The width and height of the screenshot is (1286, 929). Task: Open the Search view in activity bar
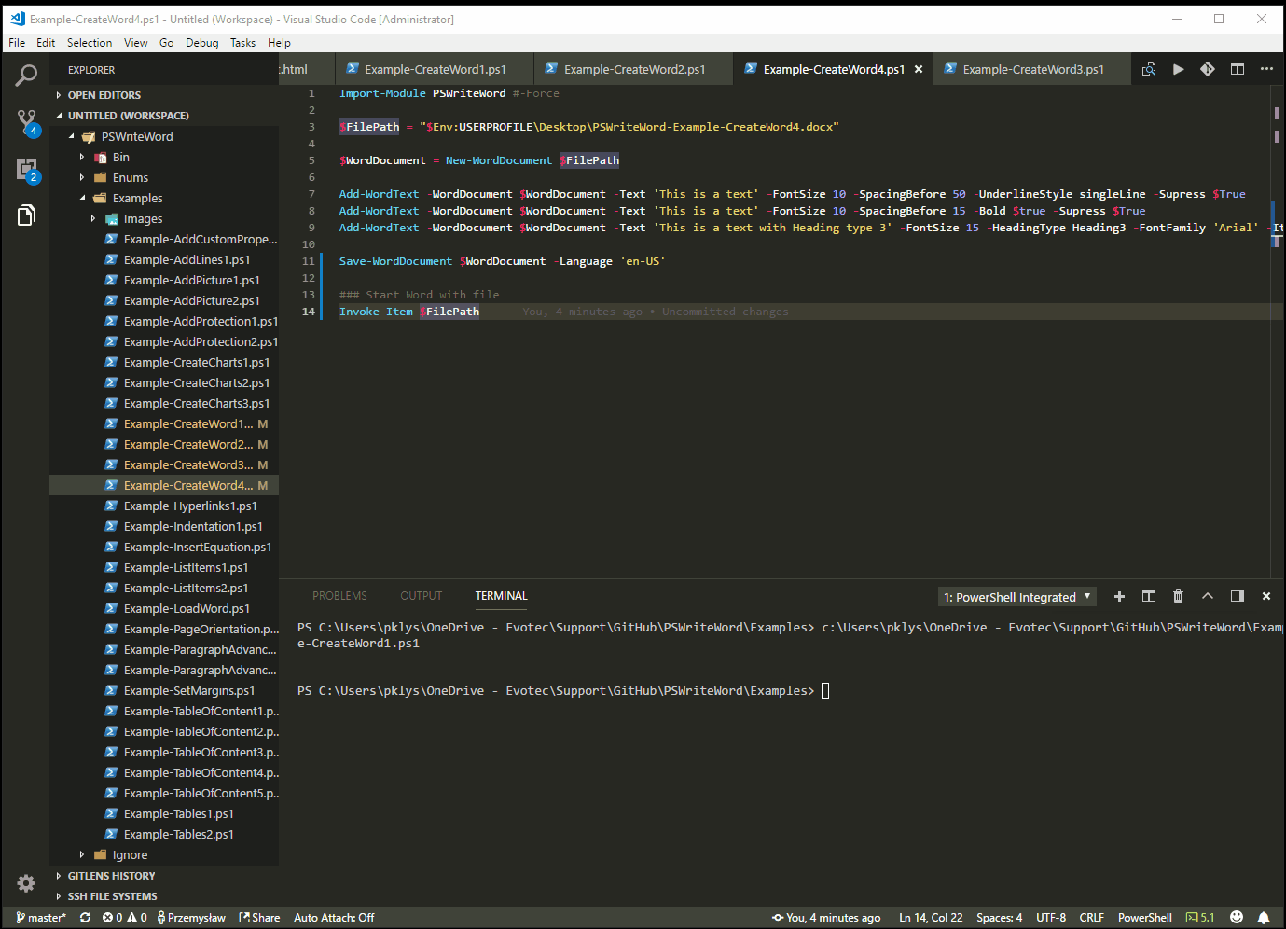(26, 76)
